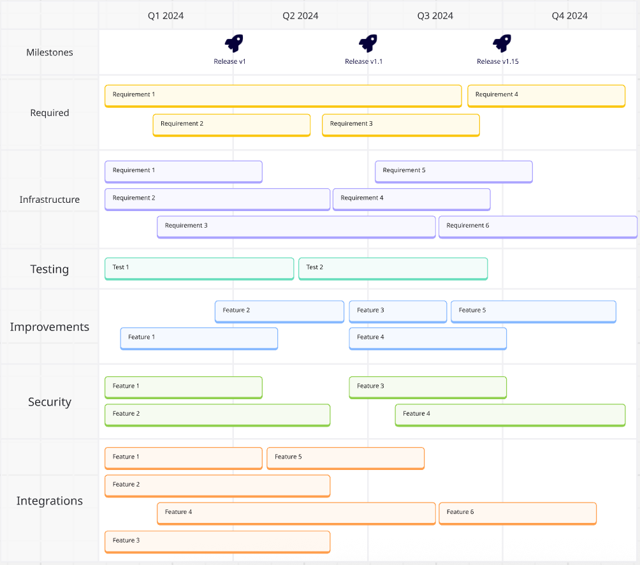Select the Testing row label
640x565 pixels.
(x=50, y=269)
